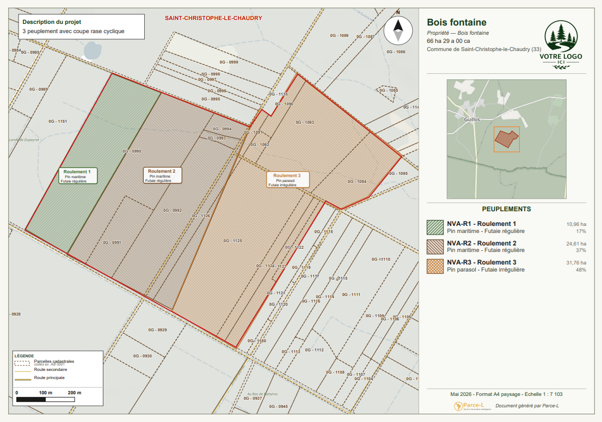Click the '24,61 ha' area value

pyautogui.click(x=576, y=243)
